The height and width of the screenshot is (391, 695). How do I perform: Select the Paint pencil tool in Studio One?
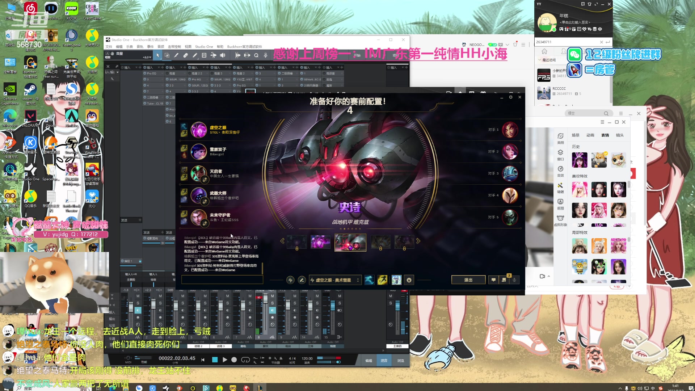(195, 55)
